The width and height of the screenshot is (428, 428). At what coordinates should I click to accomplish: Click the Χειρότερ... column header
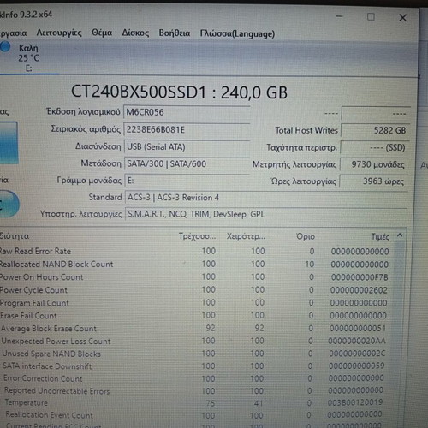coord(246,236)
